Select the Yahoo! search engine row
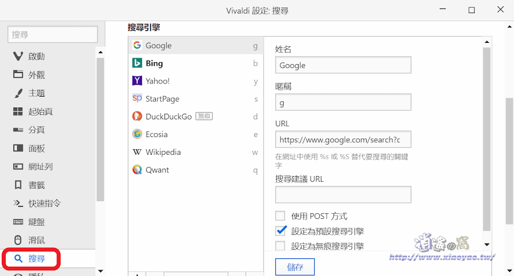 click(x=196, y=81)
